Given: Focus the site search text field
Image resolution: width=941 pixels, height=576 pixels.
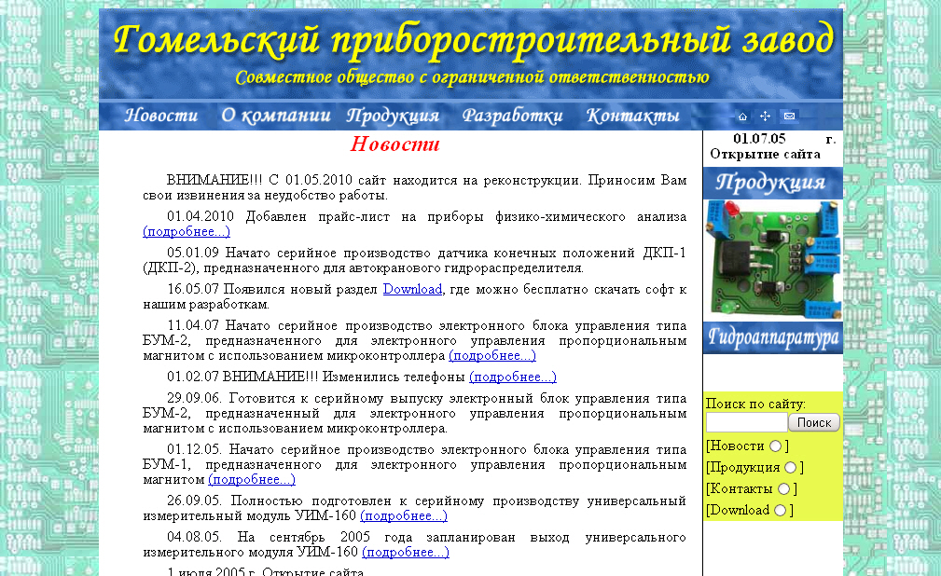Looking at the screenshot, I should pyautogui.click(x=746, y=422).
